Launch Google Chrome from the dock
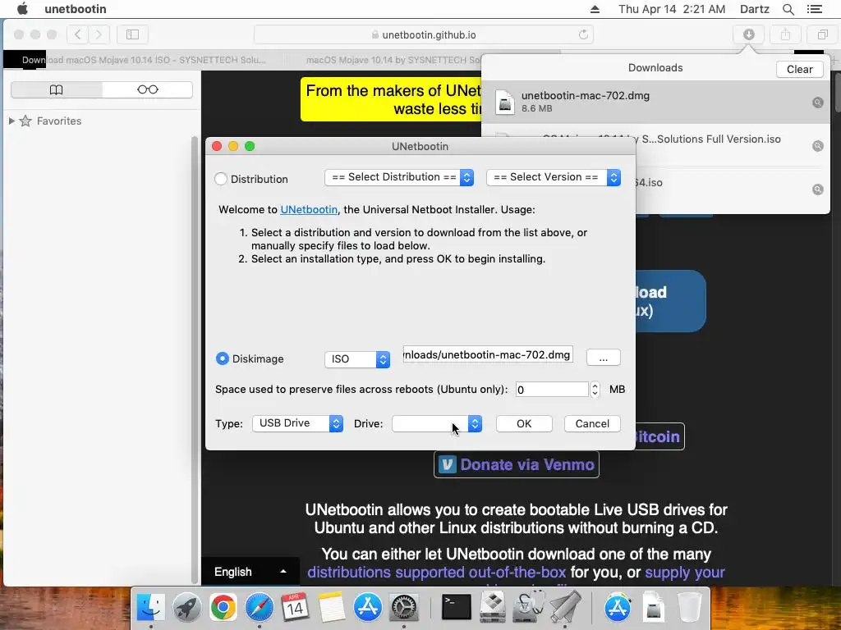 [x=223, y=608]
